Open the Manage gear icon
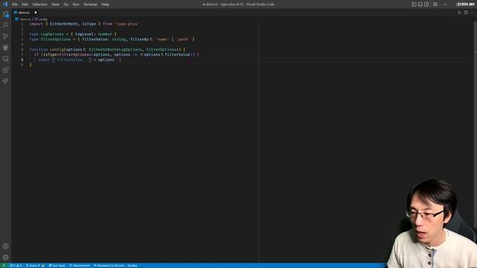The width and height of the screenshot is (477, 268). point(5,258)
